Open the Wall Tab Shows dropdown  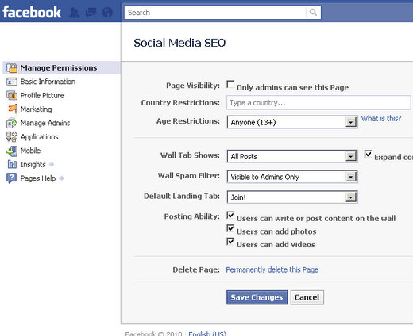[292, 156]
